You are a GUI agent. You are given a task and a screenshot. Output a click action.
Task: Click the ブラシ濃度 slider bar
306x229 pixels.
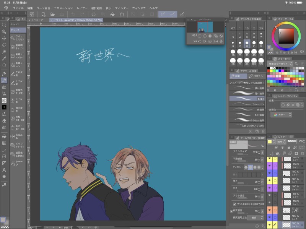point(242,198)
